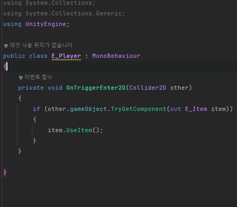Click the 'void' return type keyword
Viewport: 237px width, 207px height.
[x=55, y=88]
